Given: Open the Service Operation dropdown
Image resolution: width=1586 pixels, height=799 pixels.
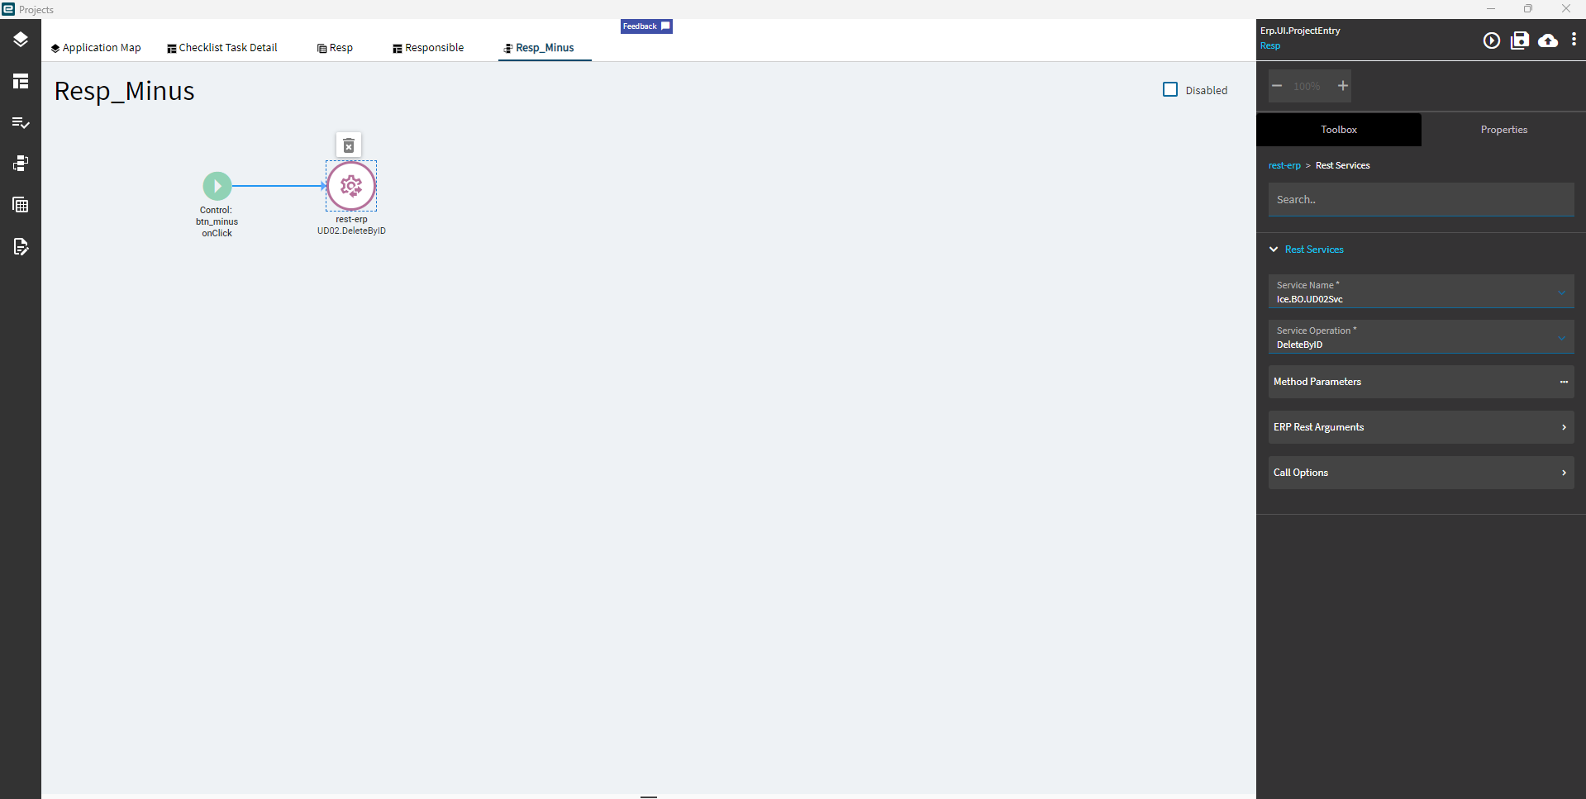Looking at the screenshot, I should (x=1560, y=338).
